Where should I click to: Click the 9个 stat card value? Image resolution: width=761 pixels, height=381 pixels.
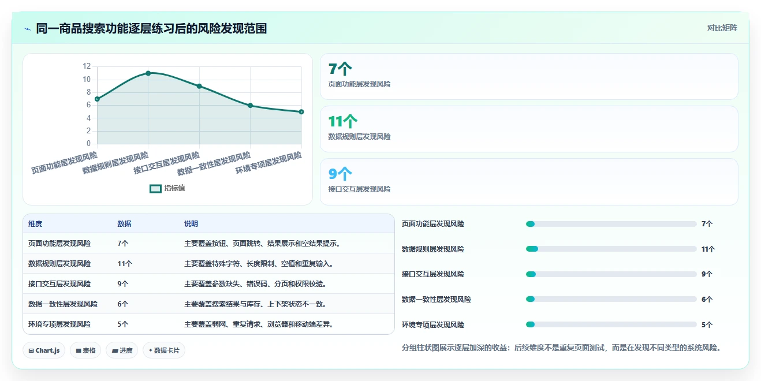pyautogui.click(x=340, y=174)
